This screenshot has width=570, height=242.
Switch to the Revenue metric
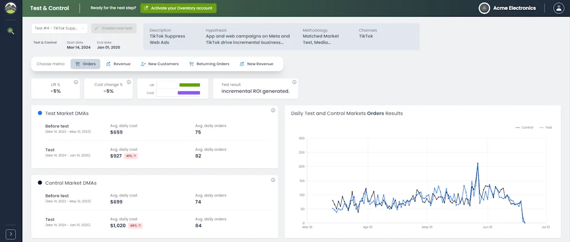coord(118,64)
